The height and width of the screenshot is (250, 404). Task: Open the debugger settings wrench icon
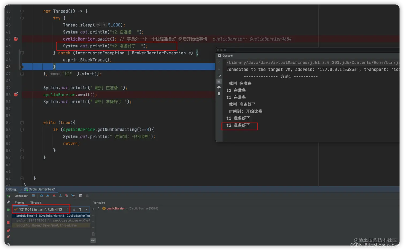pyautogui.click(x=8, y=202)
